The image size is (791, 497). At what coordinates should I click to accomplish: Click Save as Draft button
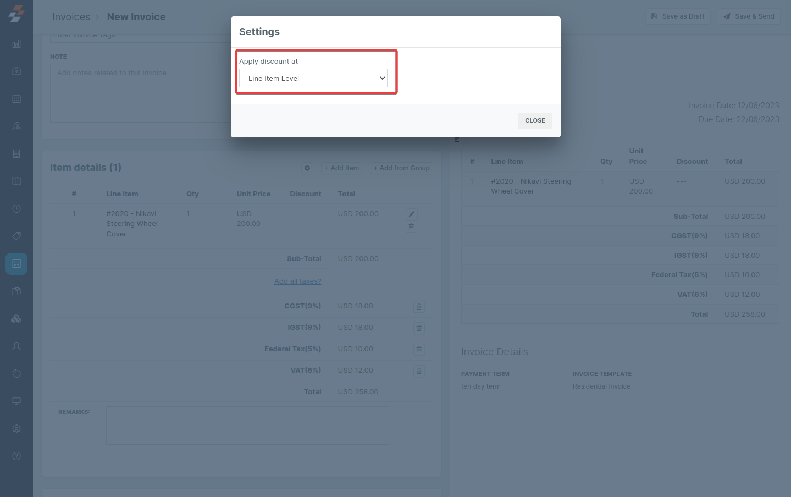click(678, 16)
